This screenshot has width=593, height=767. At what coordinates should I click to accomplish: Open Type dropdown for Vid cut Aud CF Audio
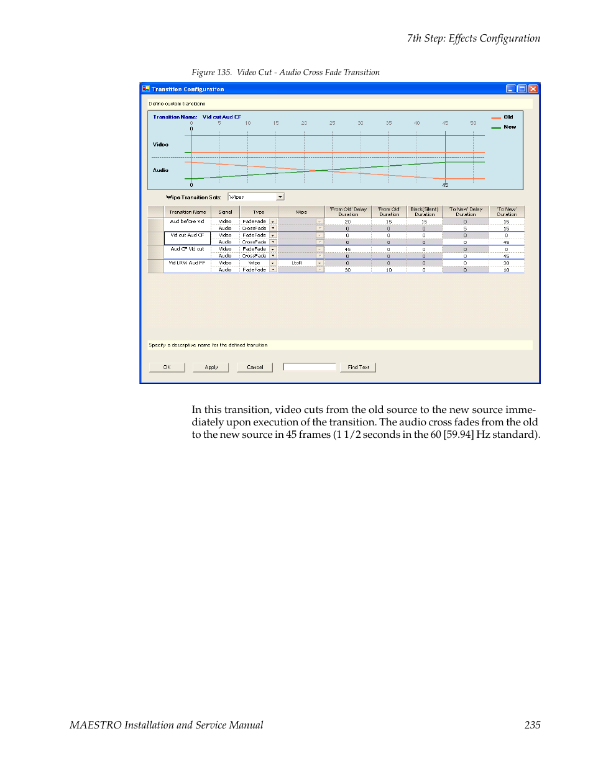[x=273, y=242]
